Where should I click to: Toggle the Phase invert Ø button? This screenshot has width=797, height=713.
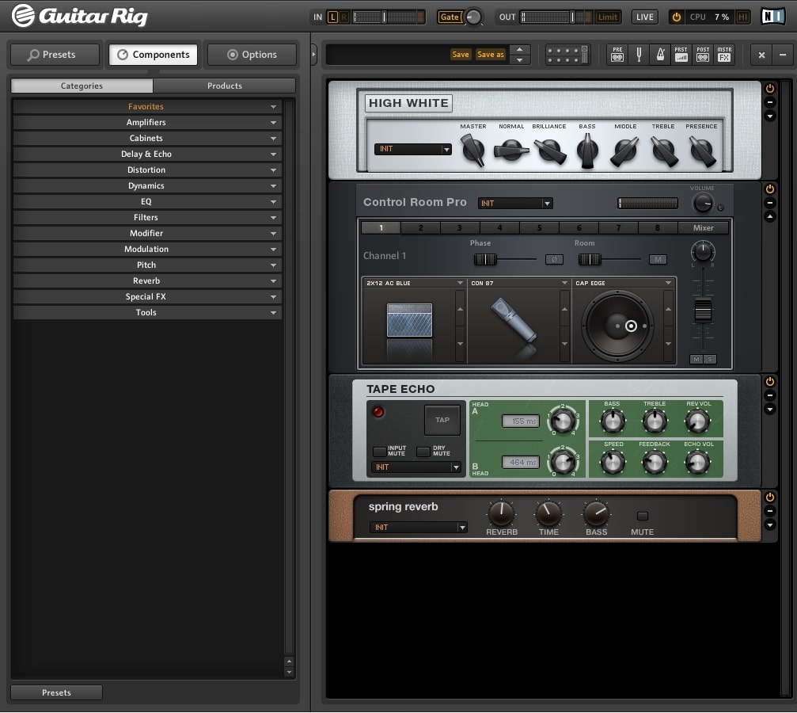(x=554, y=260)
